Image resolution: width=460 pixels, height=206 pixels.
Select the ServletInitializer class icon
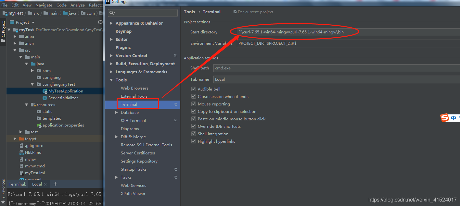point(45,98)
